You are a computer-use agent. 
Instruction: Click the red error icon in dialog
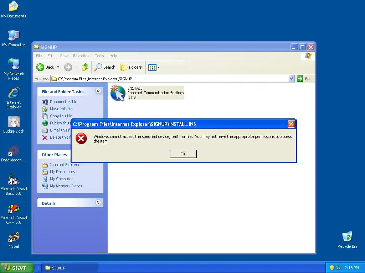[81, 138]
